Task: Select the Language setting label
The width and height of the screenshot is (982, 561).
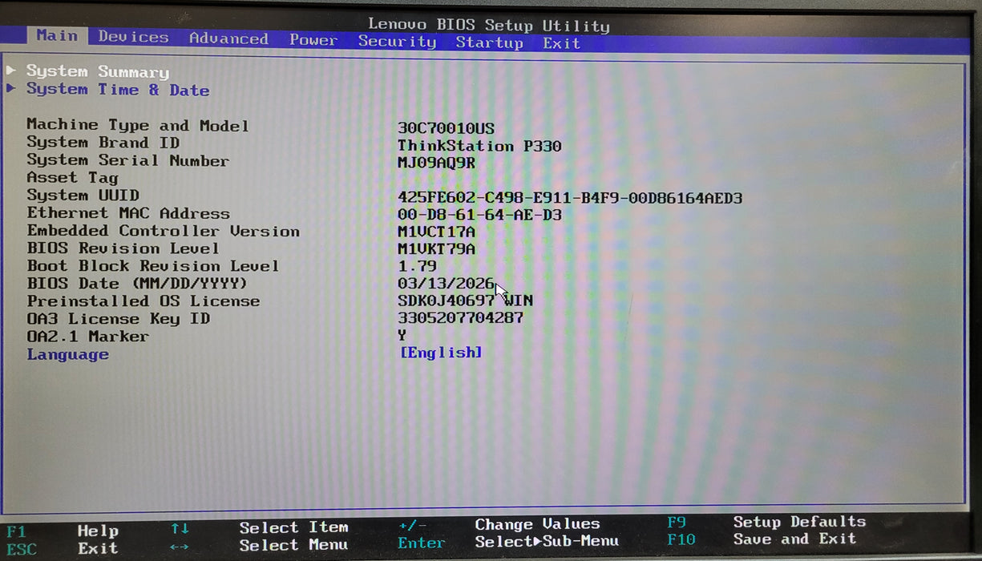Action: (x=67, y=354)
